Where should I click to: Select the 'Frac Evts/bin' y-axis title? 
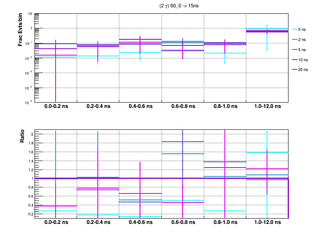20,30
